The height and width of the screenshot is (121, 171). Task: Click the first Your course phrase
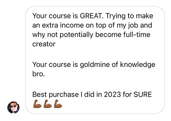click(52, 16)
